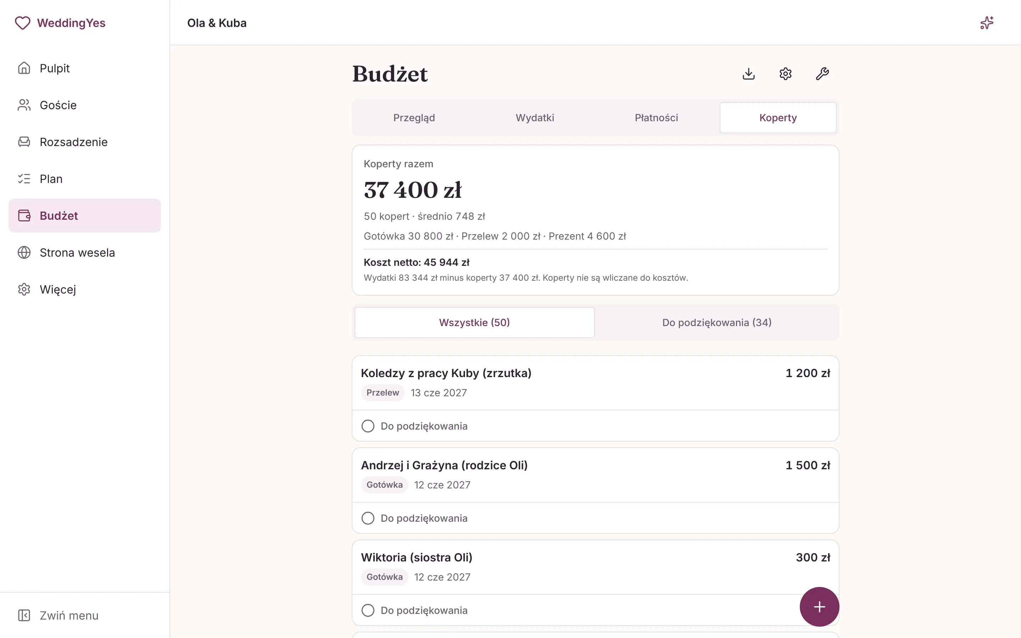Switch to the Wydatki tab
Screen dimensions: 1021x638
(535, 118)
